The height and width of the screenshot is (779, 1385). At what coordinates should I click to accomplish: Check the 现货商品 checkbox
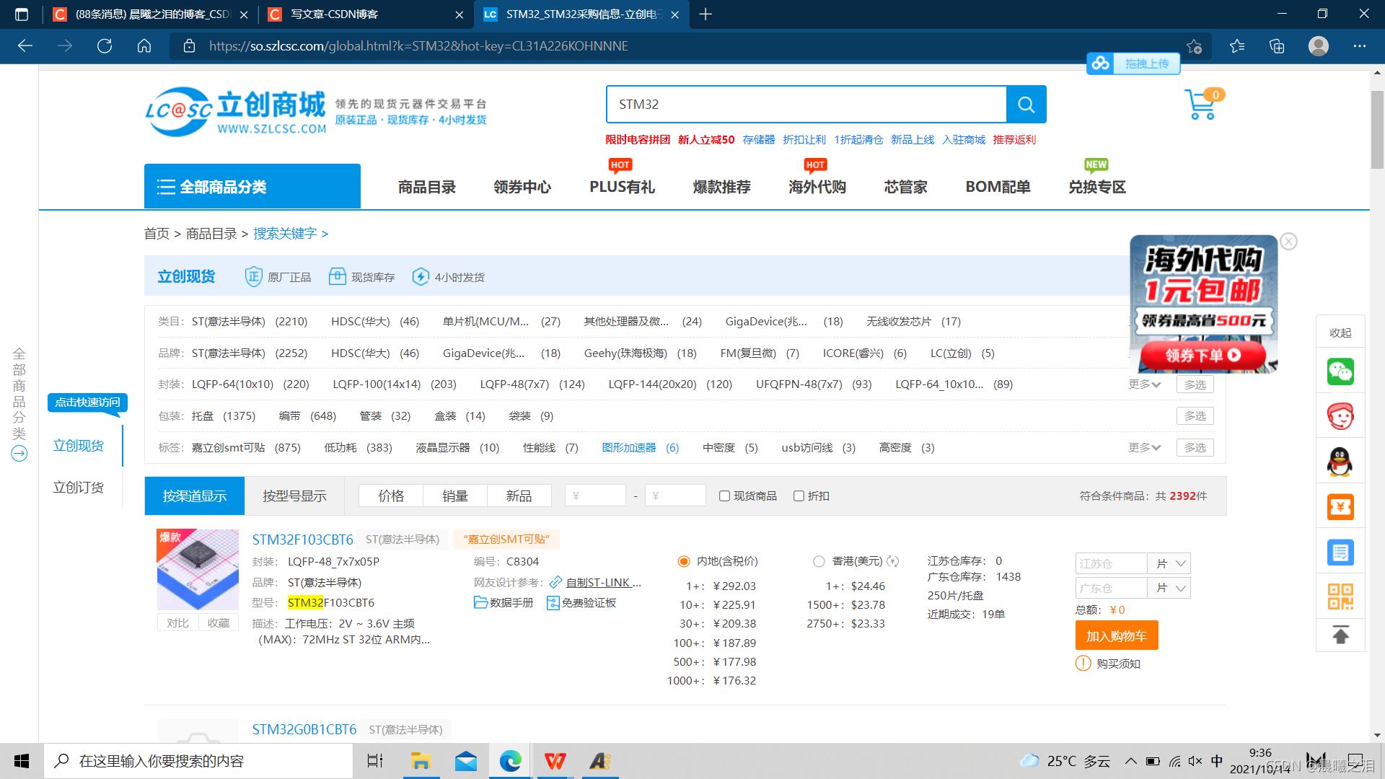(x=724, y=496)
